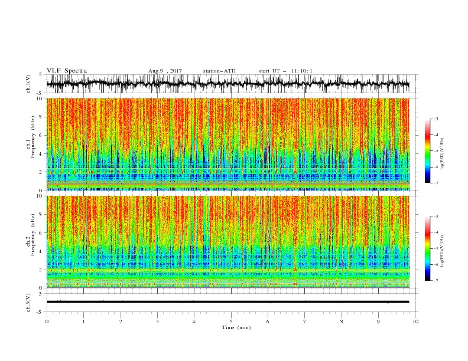The height and width of the screenshot is (361, 468).
Task: Click the "1" tick on time axis
Action: [83, 321]
